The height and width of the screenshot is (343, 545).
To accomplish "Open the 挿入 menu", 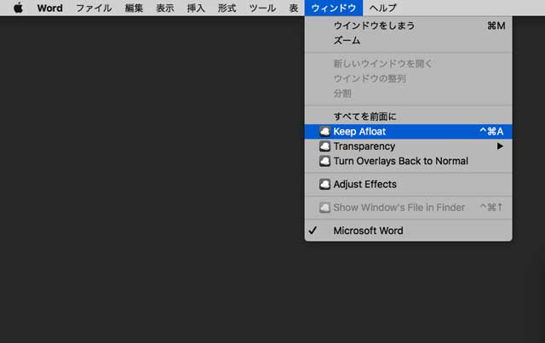I will coord(196,8).
